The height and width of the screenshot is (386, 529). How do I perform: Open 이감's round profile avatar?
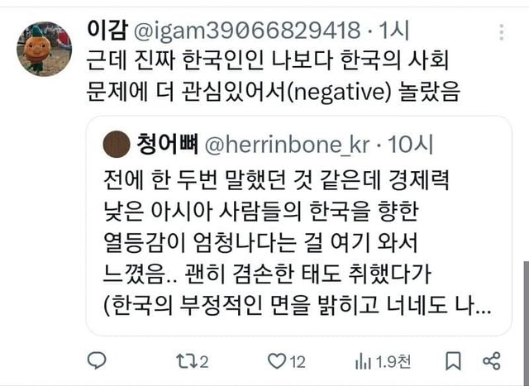point(44,49)
